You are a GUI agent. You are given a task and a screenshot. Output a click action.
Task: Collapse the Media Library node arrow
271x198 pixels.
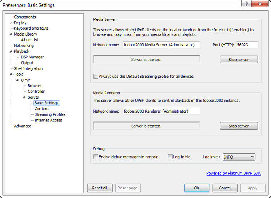point(10,34)
